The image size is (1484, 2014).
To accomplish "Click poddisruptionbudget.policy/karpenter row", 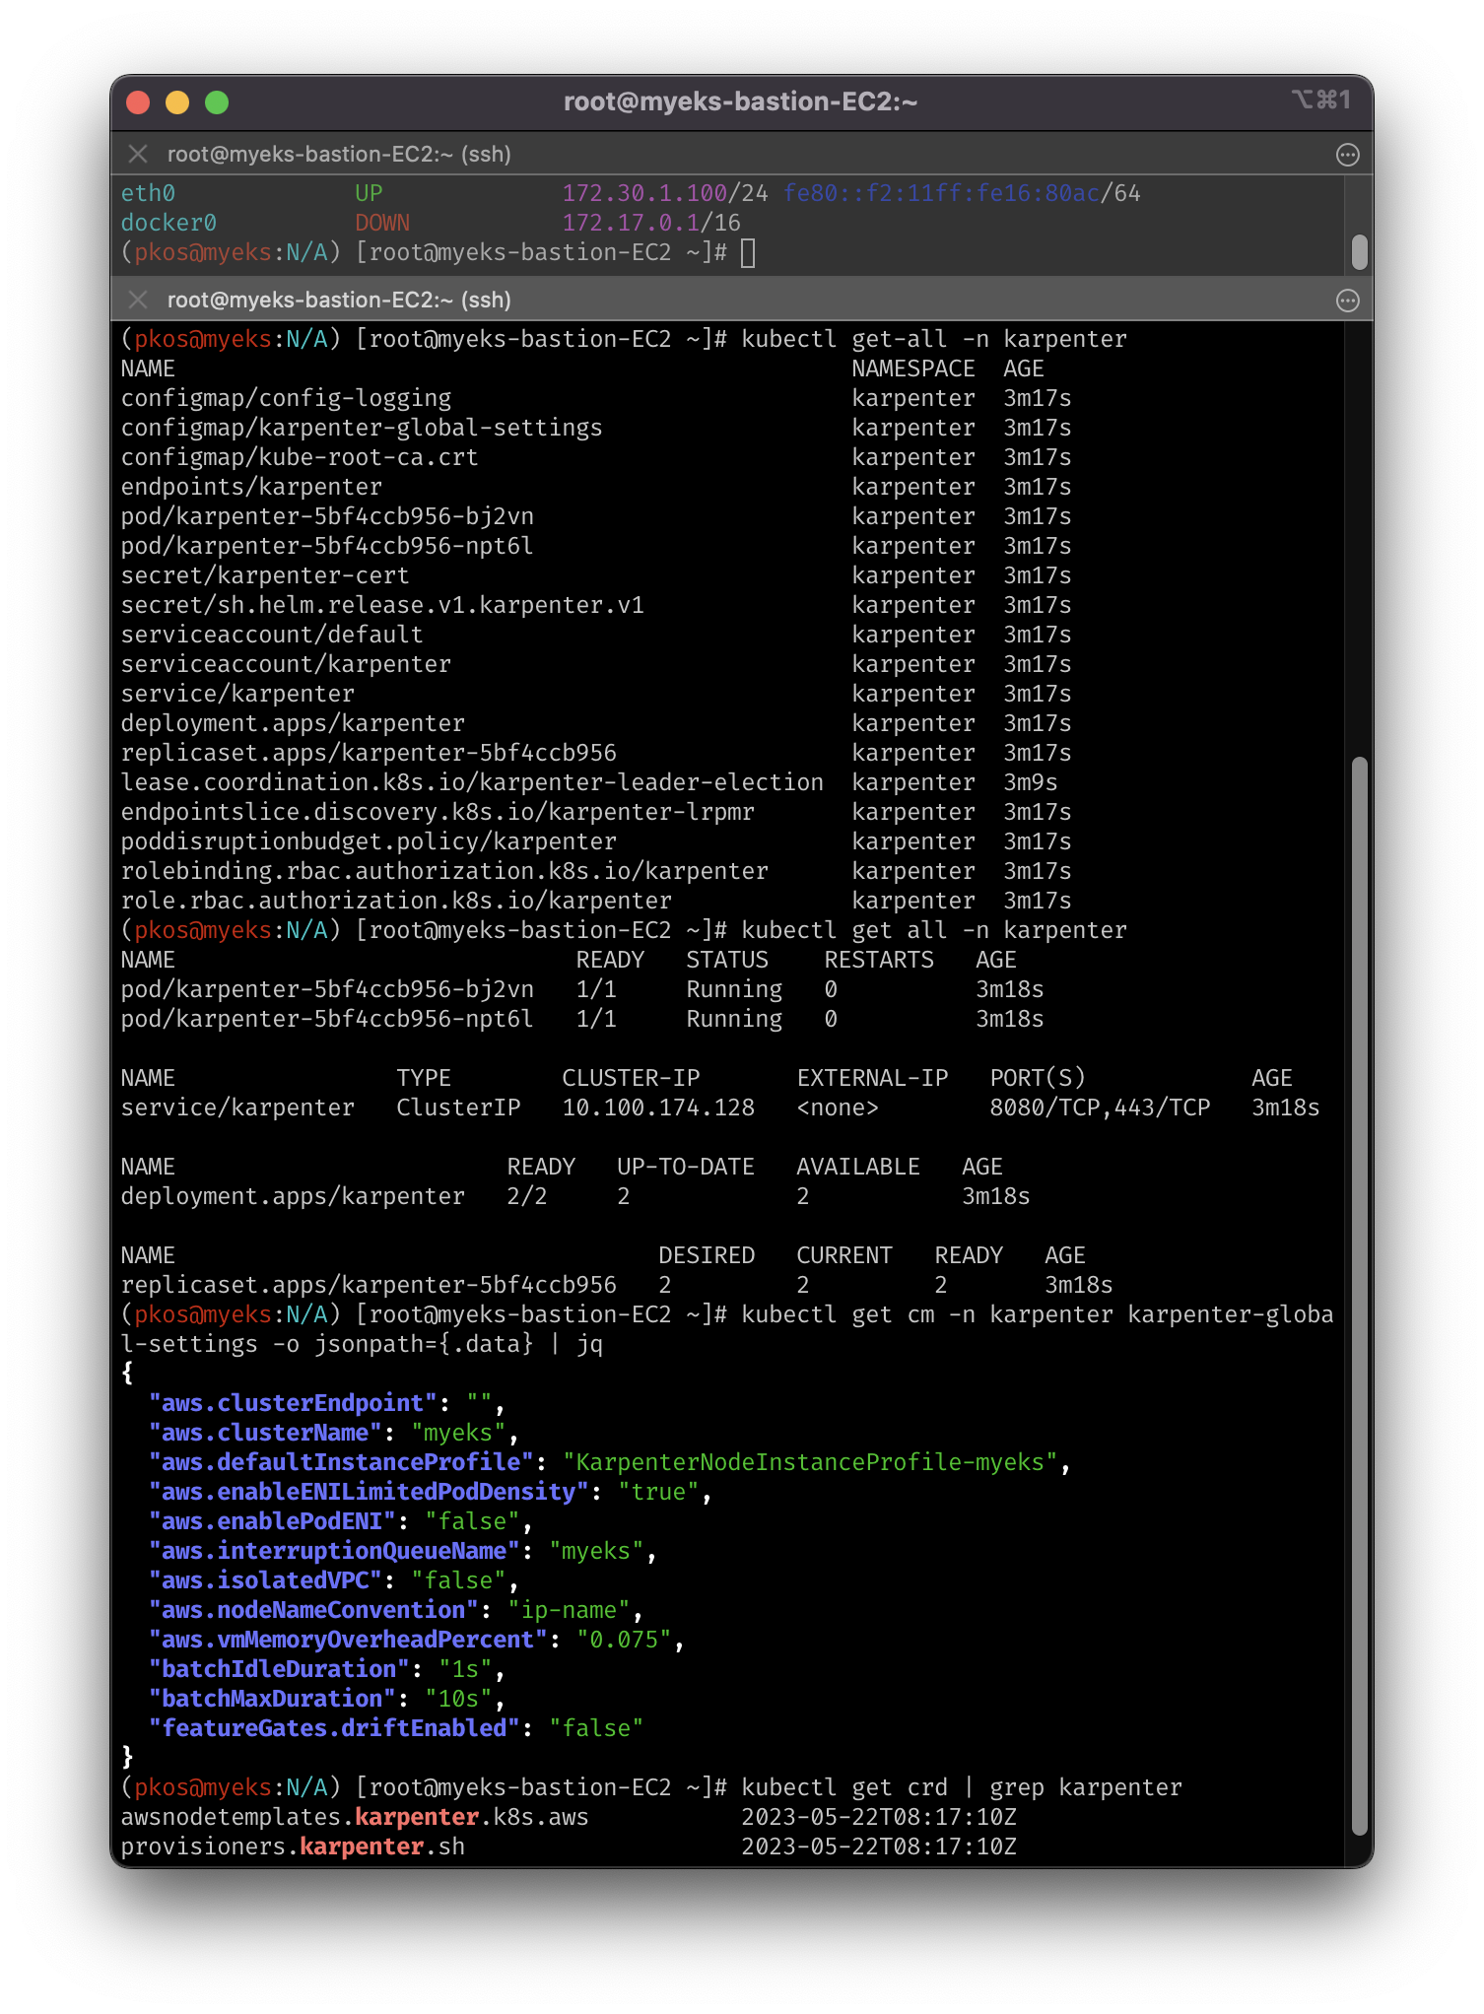I will pyautogui.click(x=596, y=841).
